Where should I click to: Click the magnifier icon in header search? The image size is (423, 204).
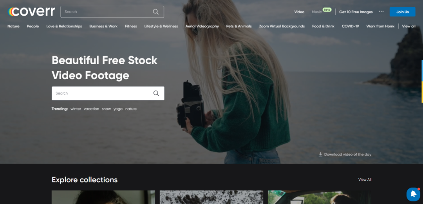156,12
